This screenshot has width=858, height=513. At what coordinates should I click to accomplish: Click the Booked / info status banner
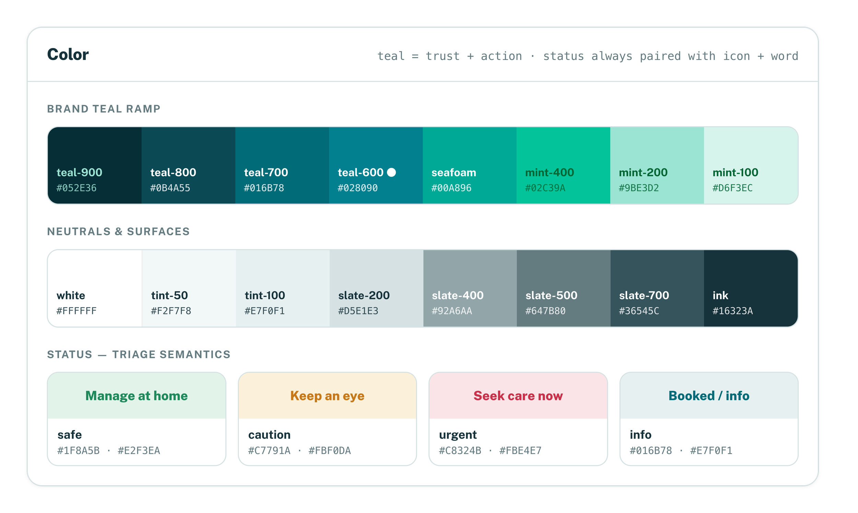click(709, 396)
